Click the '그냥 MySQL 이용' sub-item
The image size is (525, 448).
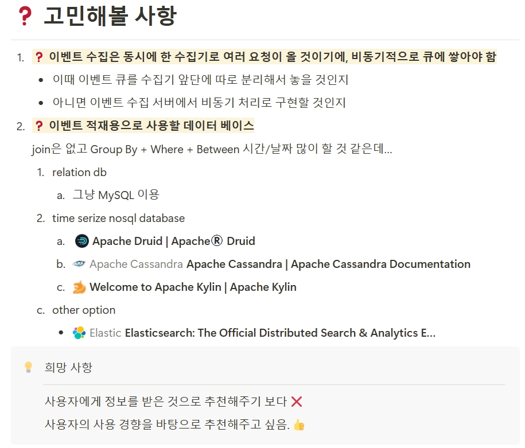(x=116, y=195)
